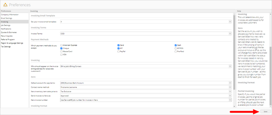Open Region & Language Settings
Image resolution: width=272 pixels, height=115 pixels.
(14, 43)
